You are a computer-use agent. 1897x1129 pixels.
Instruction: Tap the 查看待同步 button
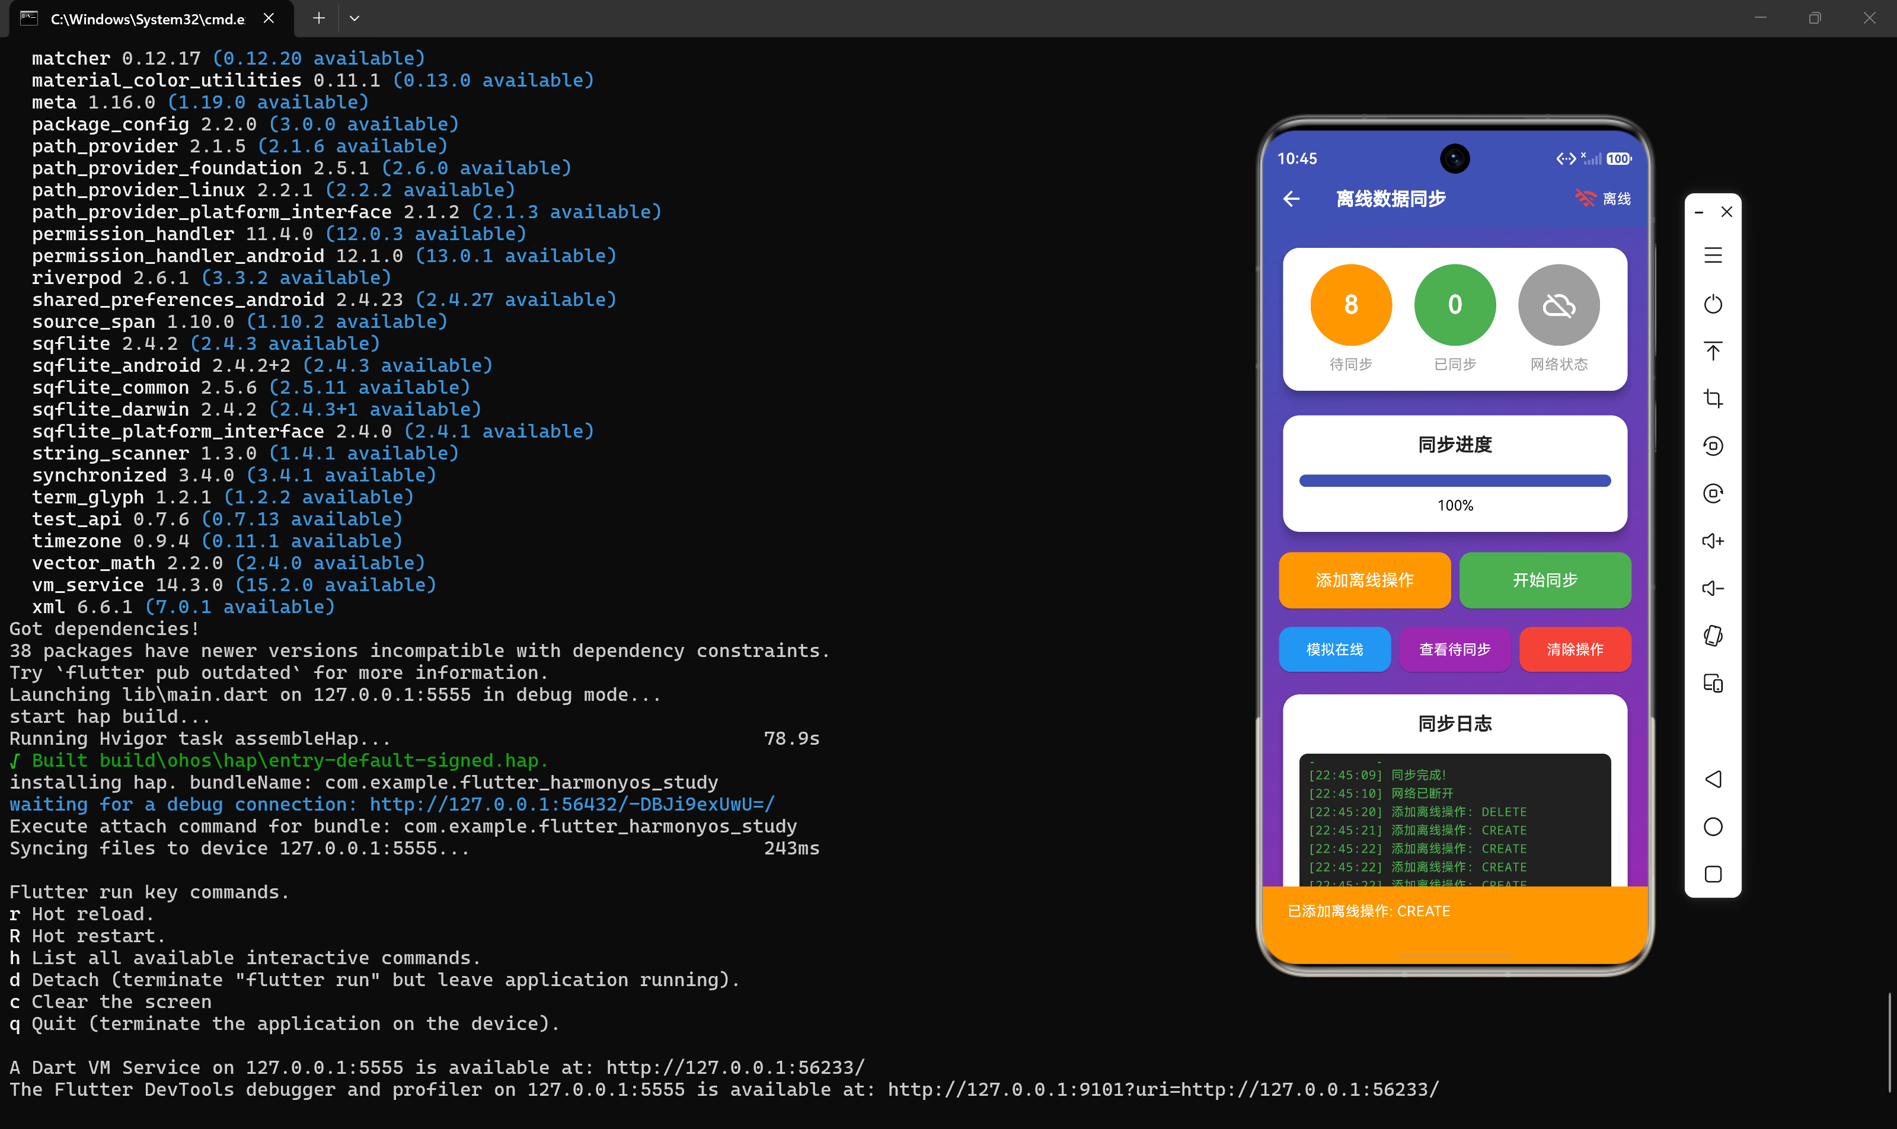tap(1454, 649)
